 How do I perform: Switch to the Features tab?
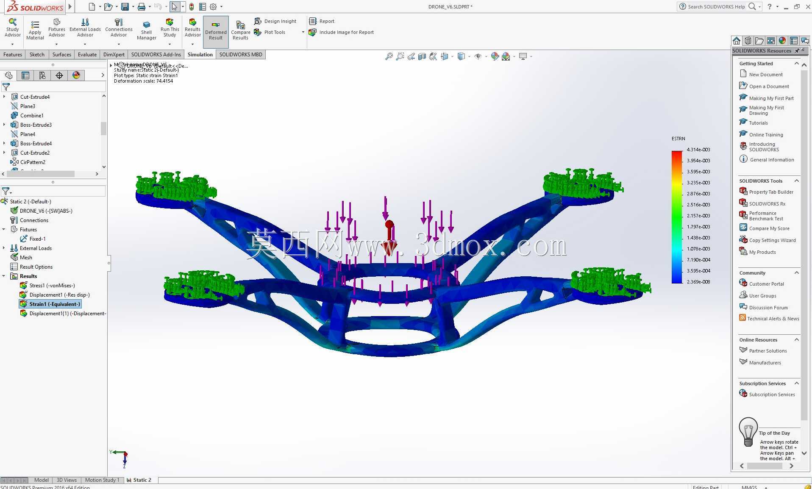coord(13,55)
